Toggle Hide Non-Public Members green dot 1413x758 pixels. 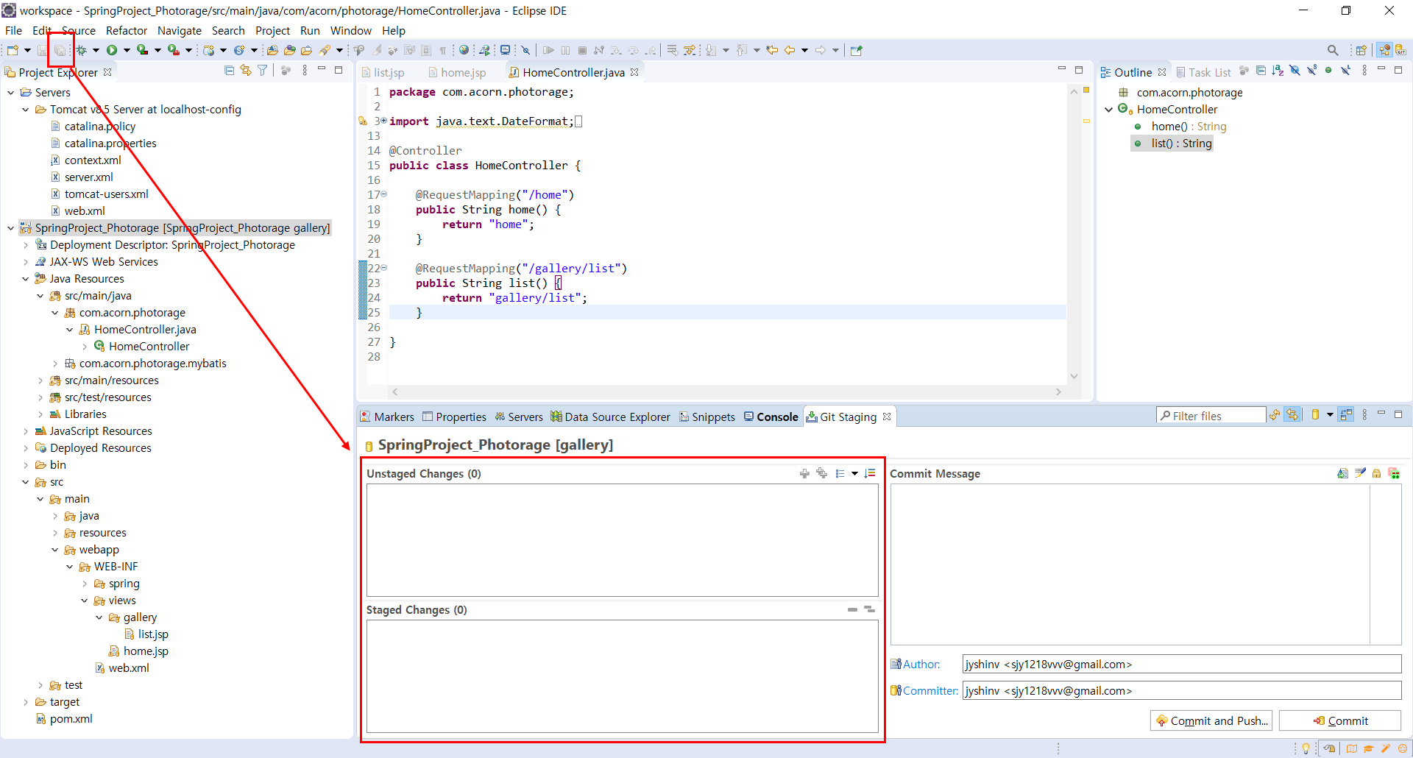[x=1328, y=71]
